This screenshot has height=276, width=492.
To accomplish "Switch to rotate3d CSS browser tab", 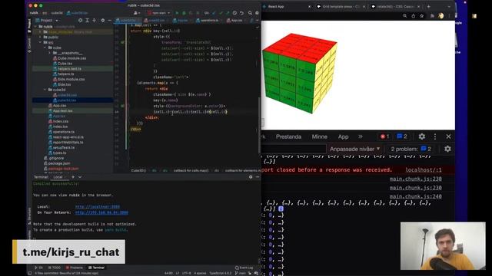I will point(395,6).
